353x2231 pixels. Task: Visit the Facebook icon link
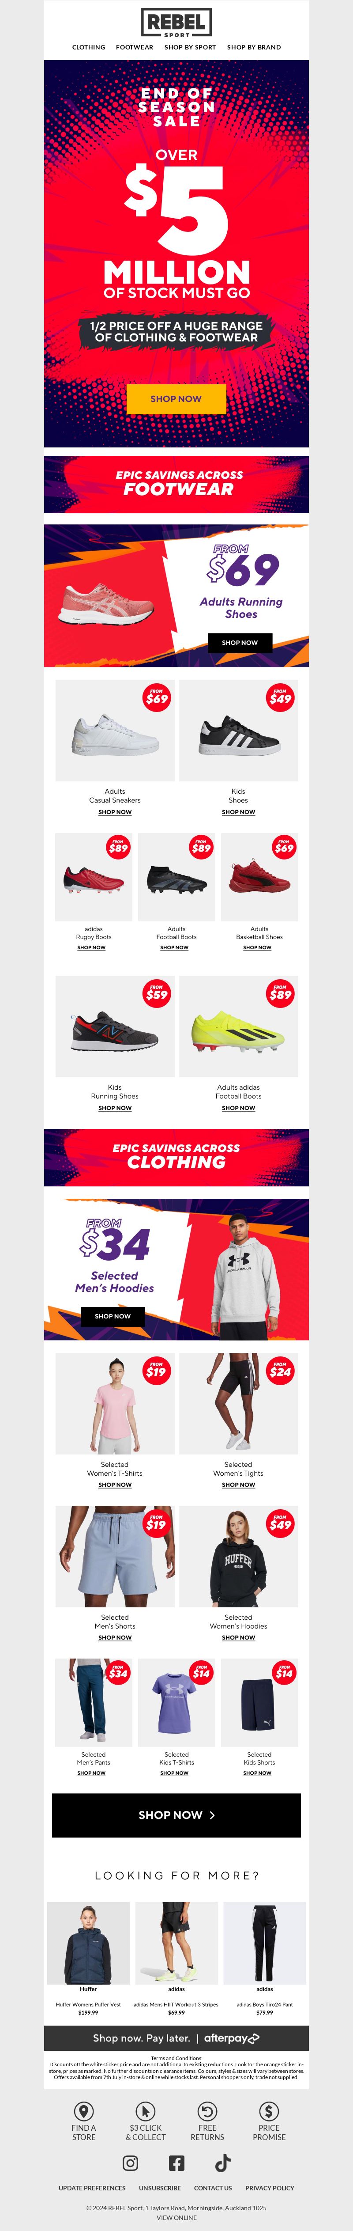click(x=176, y=2163)
